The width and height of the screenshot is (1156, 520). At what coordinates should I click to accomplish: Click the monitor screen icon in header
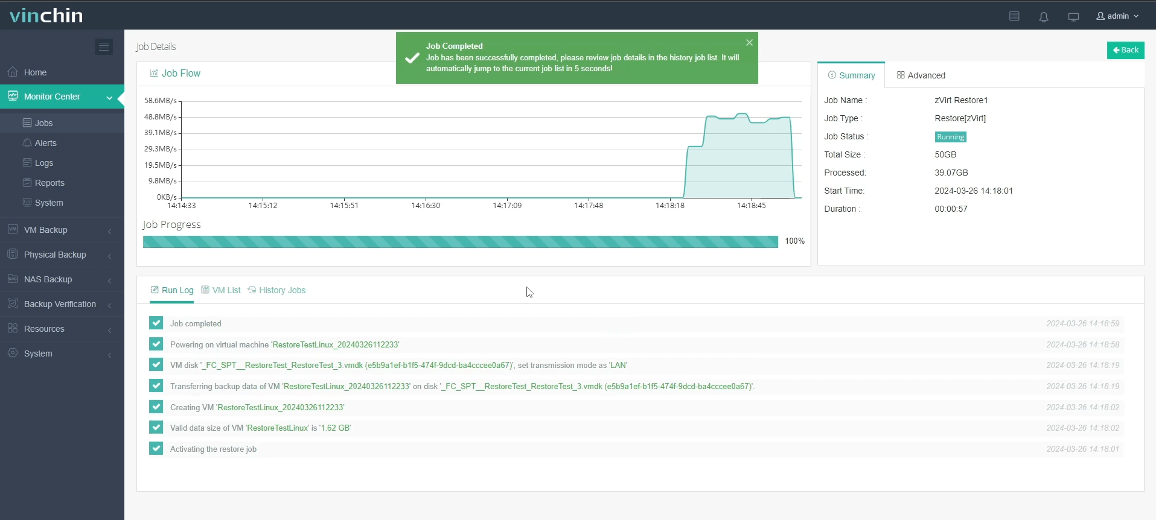[x=1073, y=17]
